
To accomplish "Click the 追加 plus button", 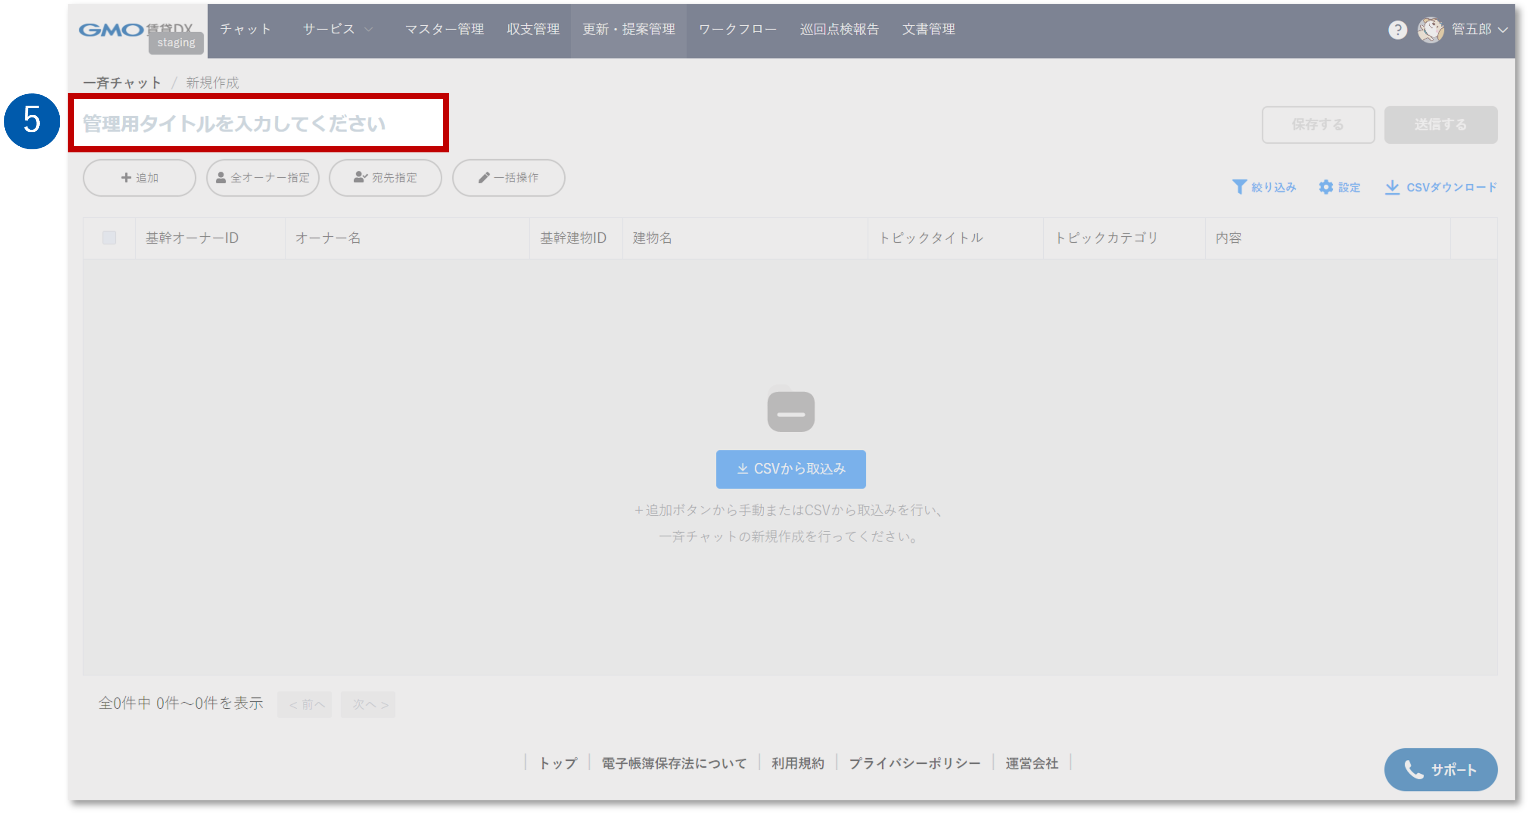I will [x=139, y=178].
